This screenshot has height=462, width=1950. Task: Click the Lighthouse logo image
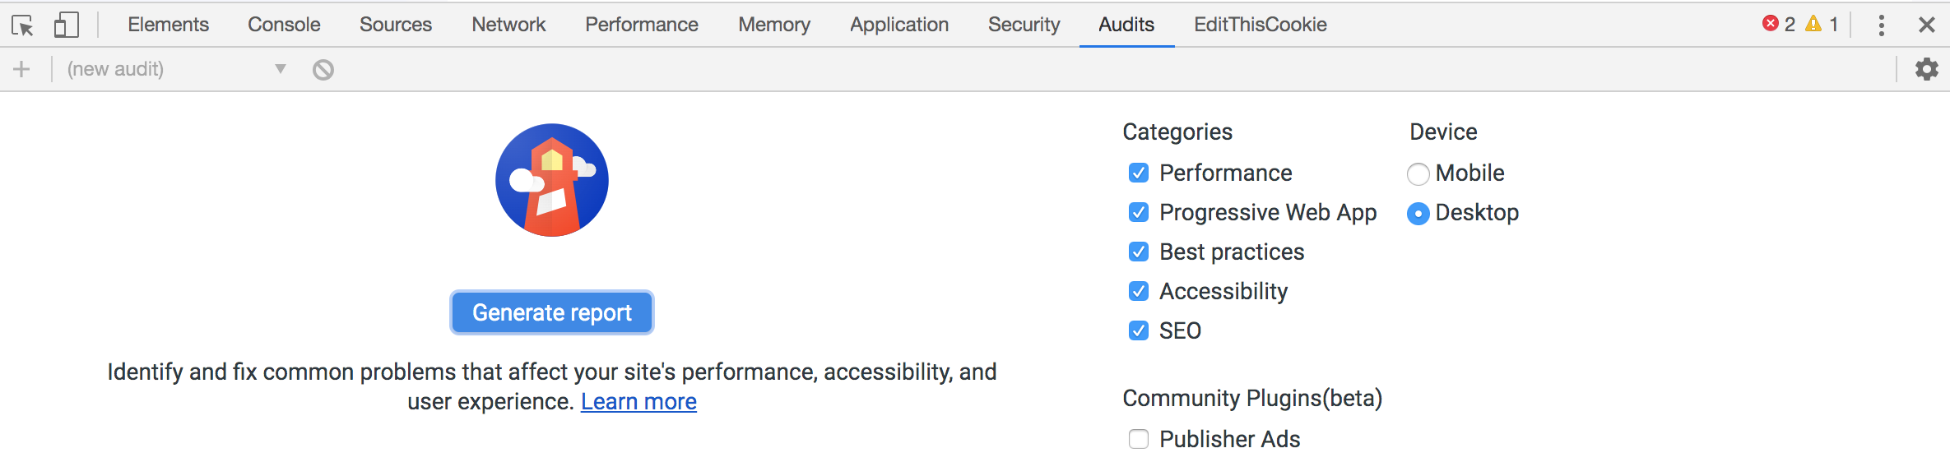(552, 180)
